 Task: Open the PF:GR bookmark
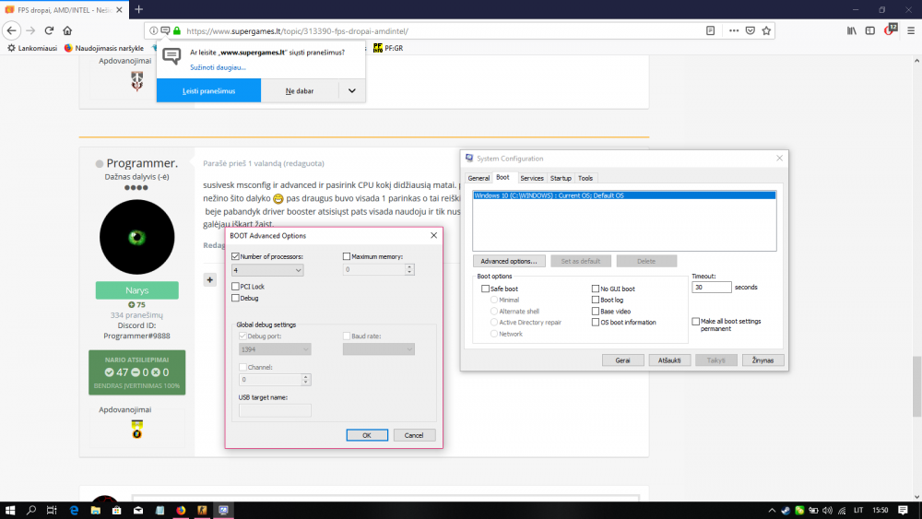[x=388, y=48]
